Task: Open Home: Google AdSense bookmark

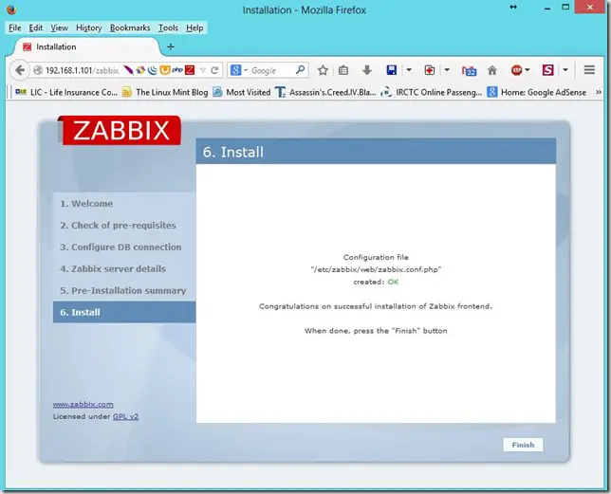Action: [x=537, y=92]
